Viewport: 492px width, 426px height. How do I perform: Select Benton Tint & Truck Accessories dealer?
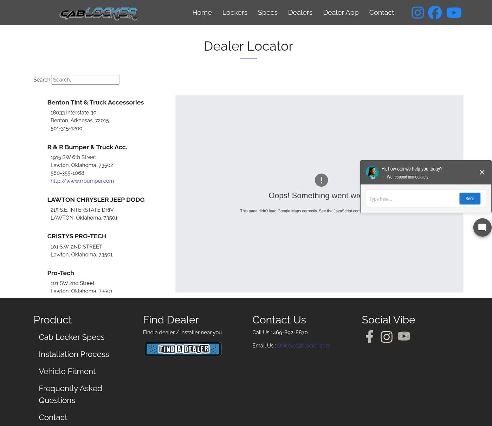(96, 102)
